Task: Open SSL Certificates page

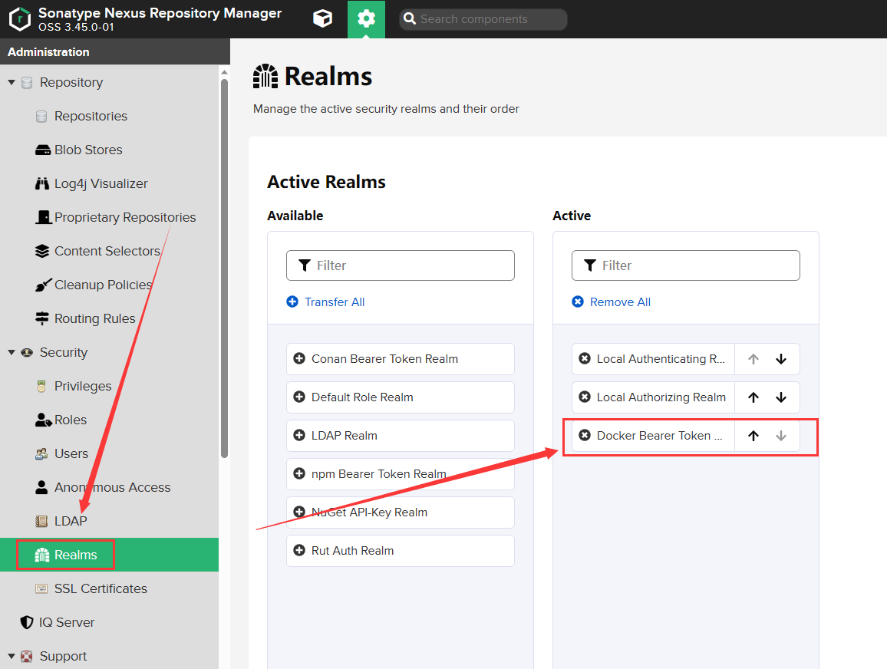Action: (x=100, y=588)
